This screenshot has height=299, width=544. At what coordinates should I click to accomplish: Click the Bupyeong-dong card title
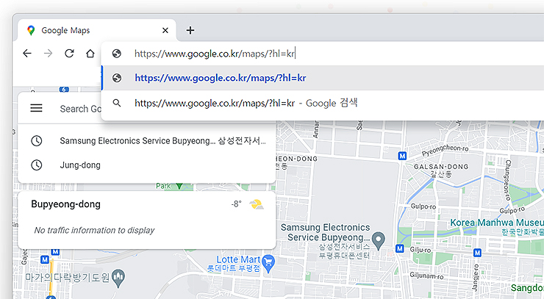[66, 204]
